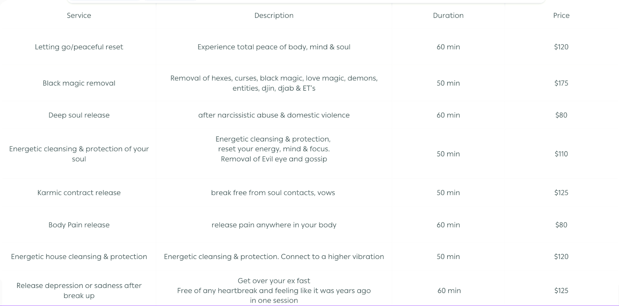
Task: Click the Service column header
Action: click(x=79, y=15)
